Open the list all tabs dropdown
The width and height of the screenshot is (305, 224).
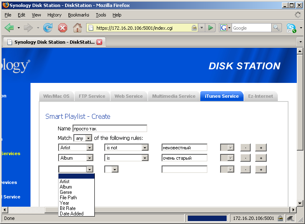coord(300,42)
